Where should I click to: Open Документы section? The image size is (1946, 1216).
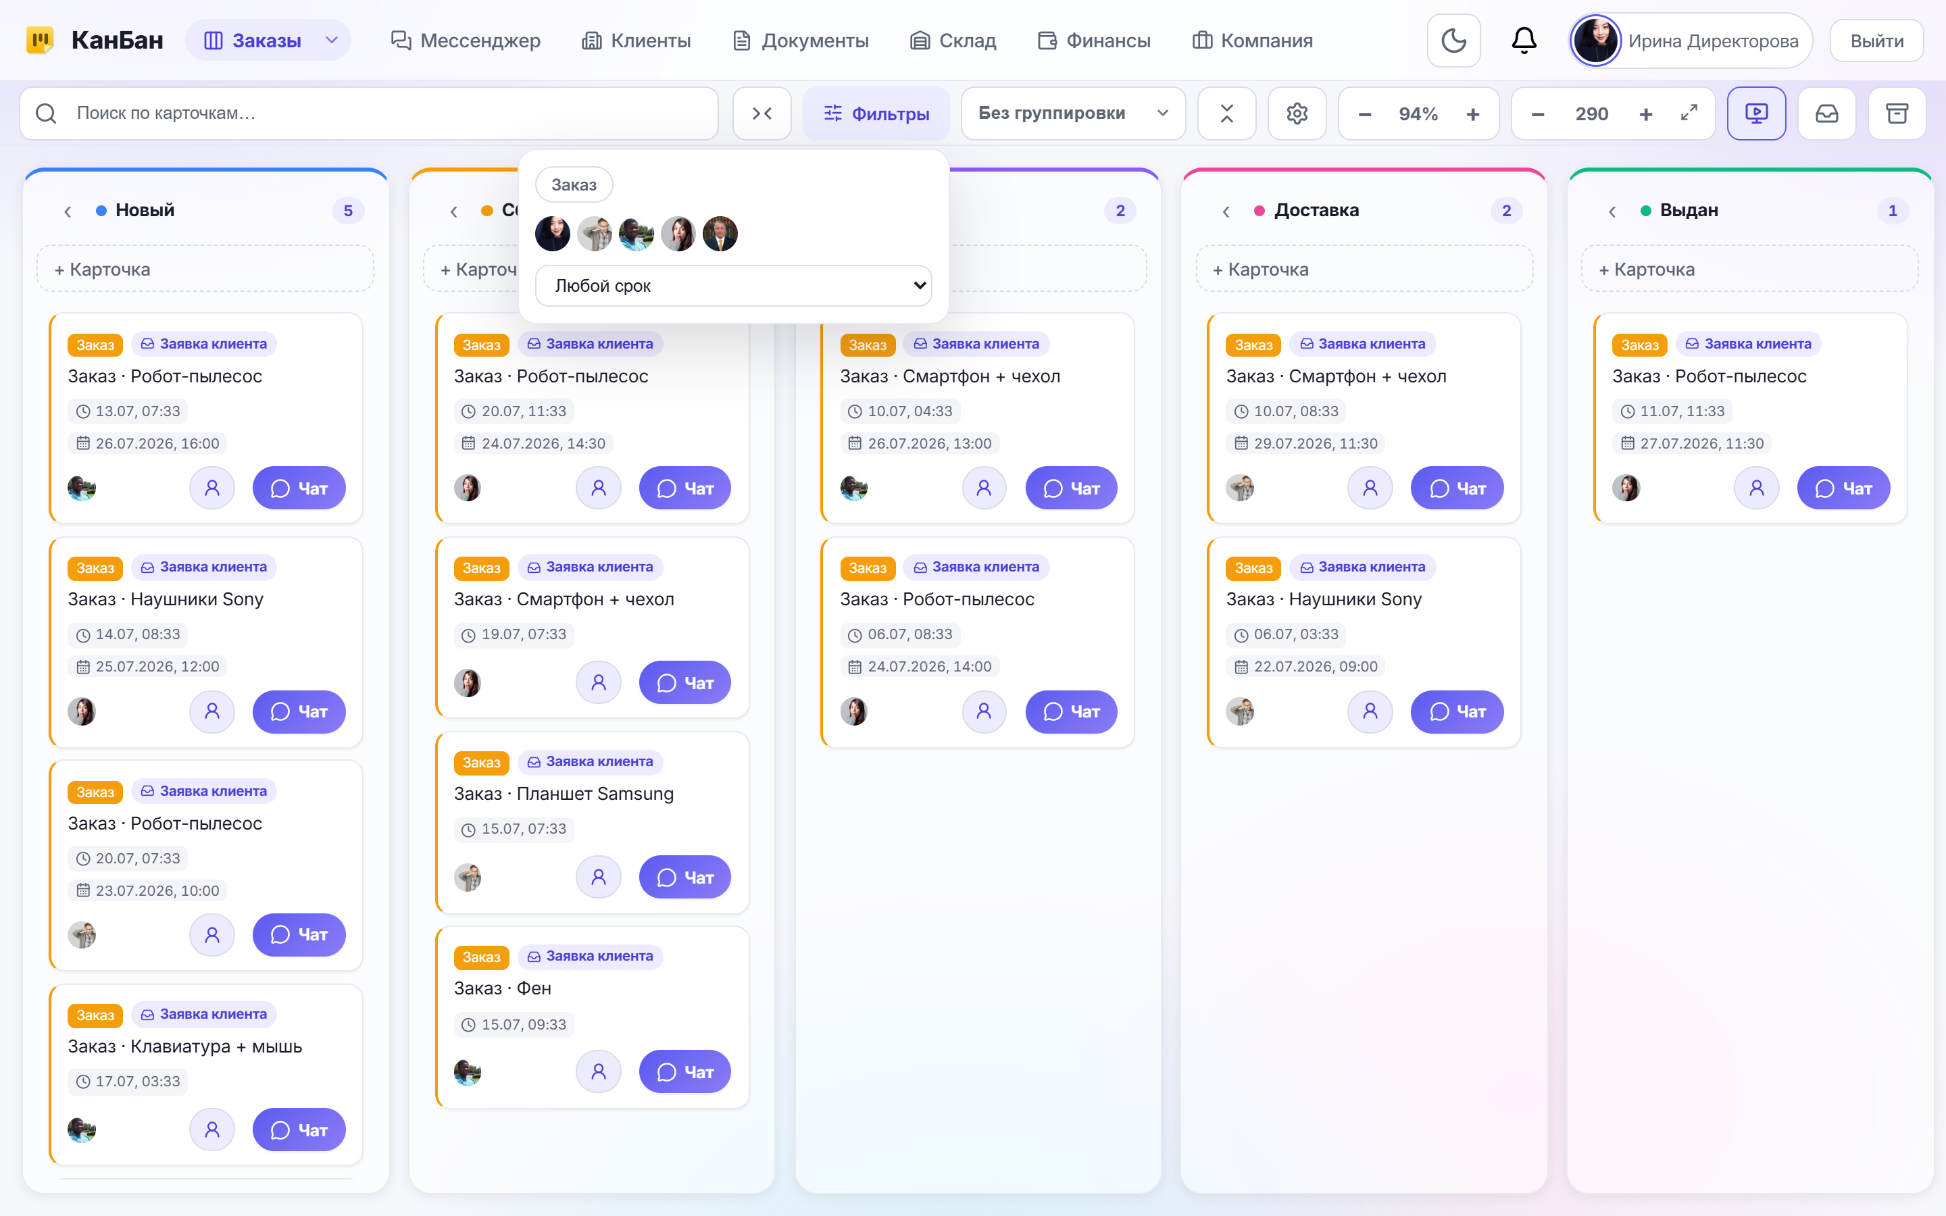pyautogui.click(x=801, y=41)
